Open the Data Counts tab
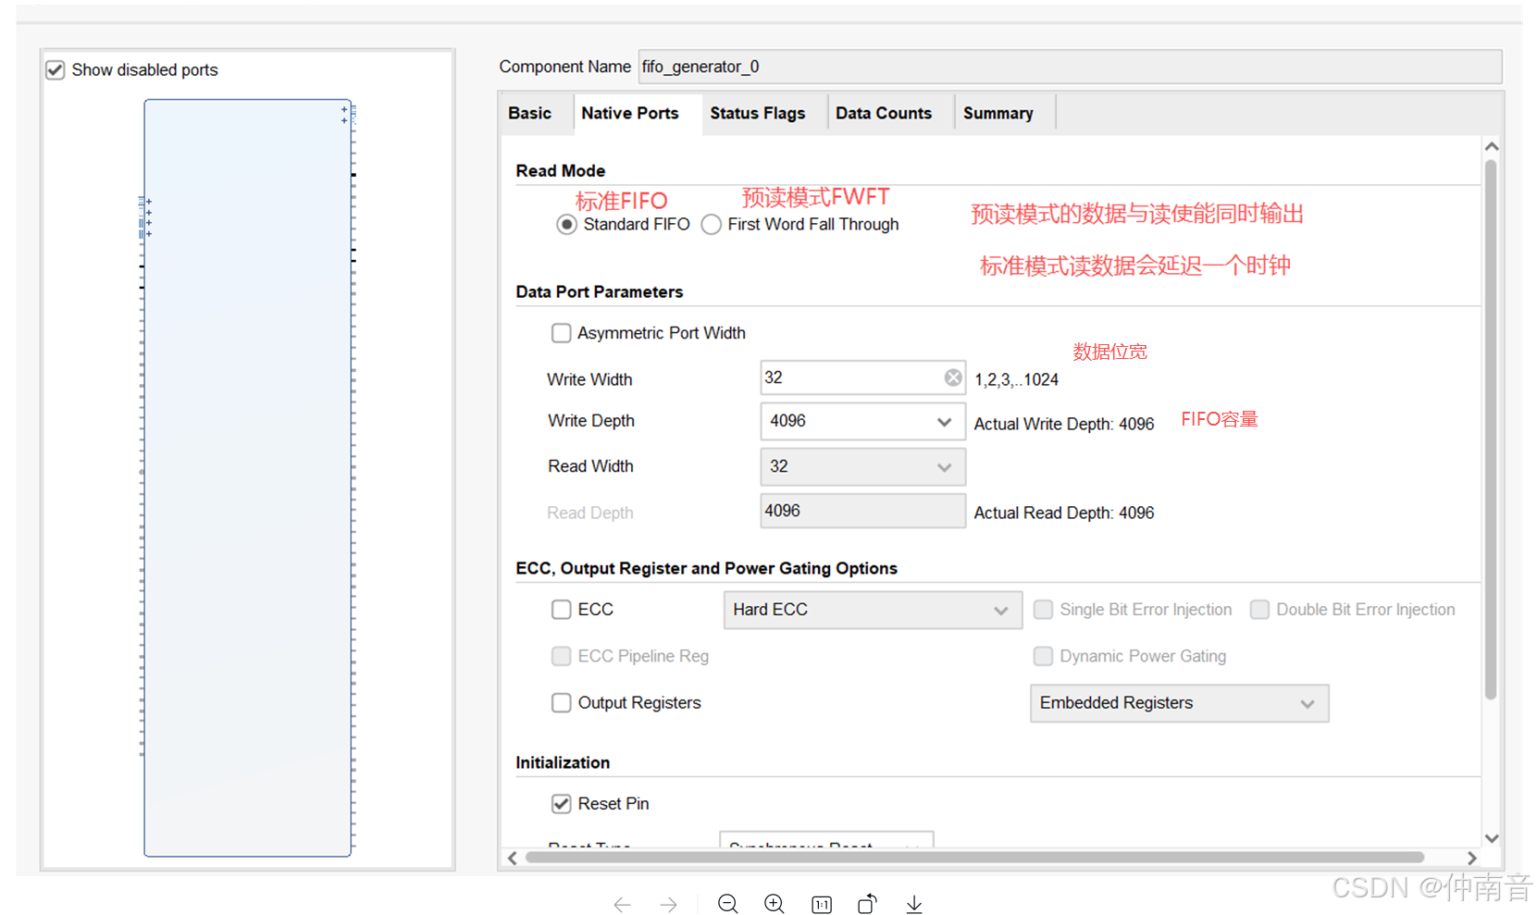The image size is (1537, 915). [x=884, y=114]
